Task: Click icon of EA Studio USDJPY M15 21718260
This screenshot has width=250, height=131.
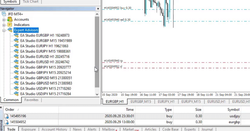Action: (16, 88)
